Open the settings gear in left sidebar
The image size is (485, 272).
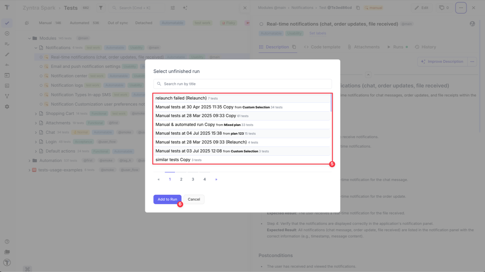click(x=7, y=107)
